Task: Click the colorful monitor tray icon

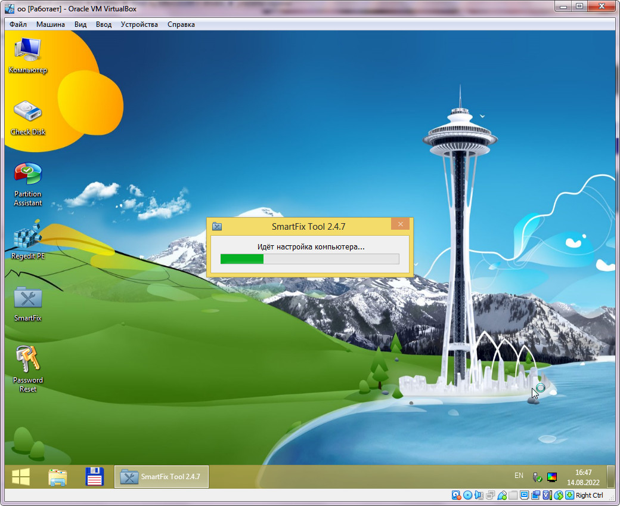Action: click(552, 477)
